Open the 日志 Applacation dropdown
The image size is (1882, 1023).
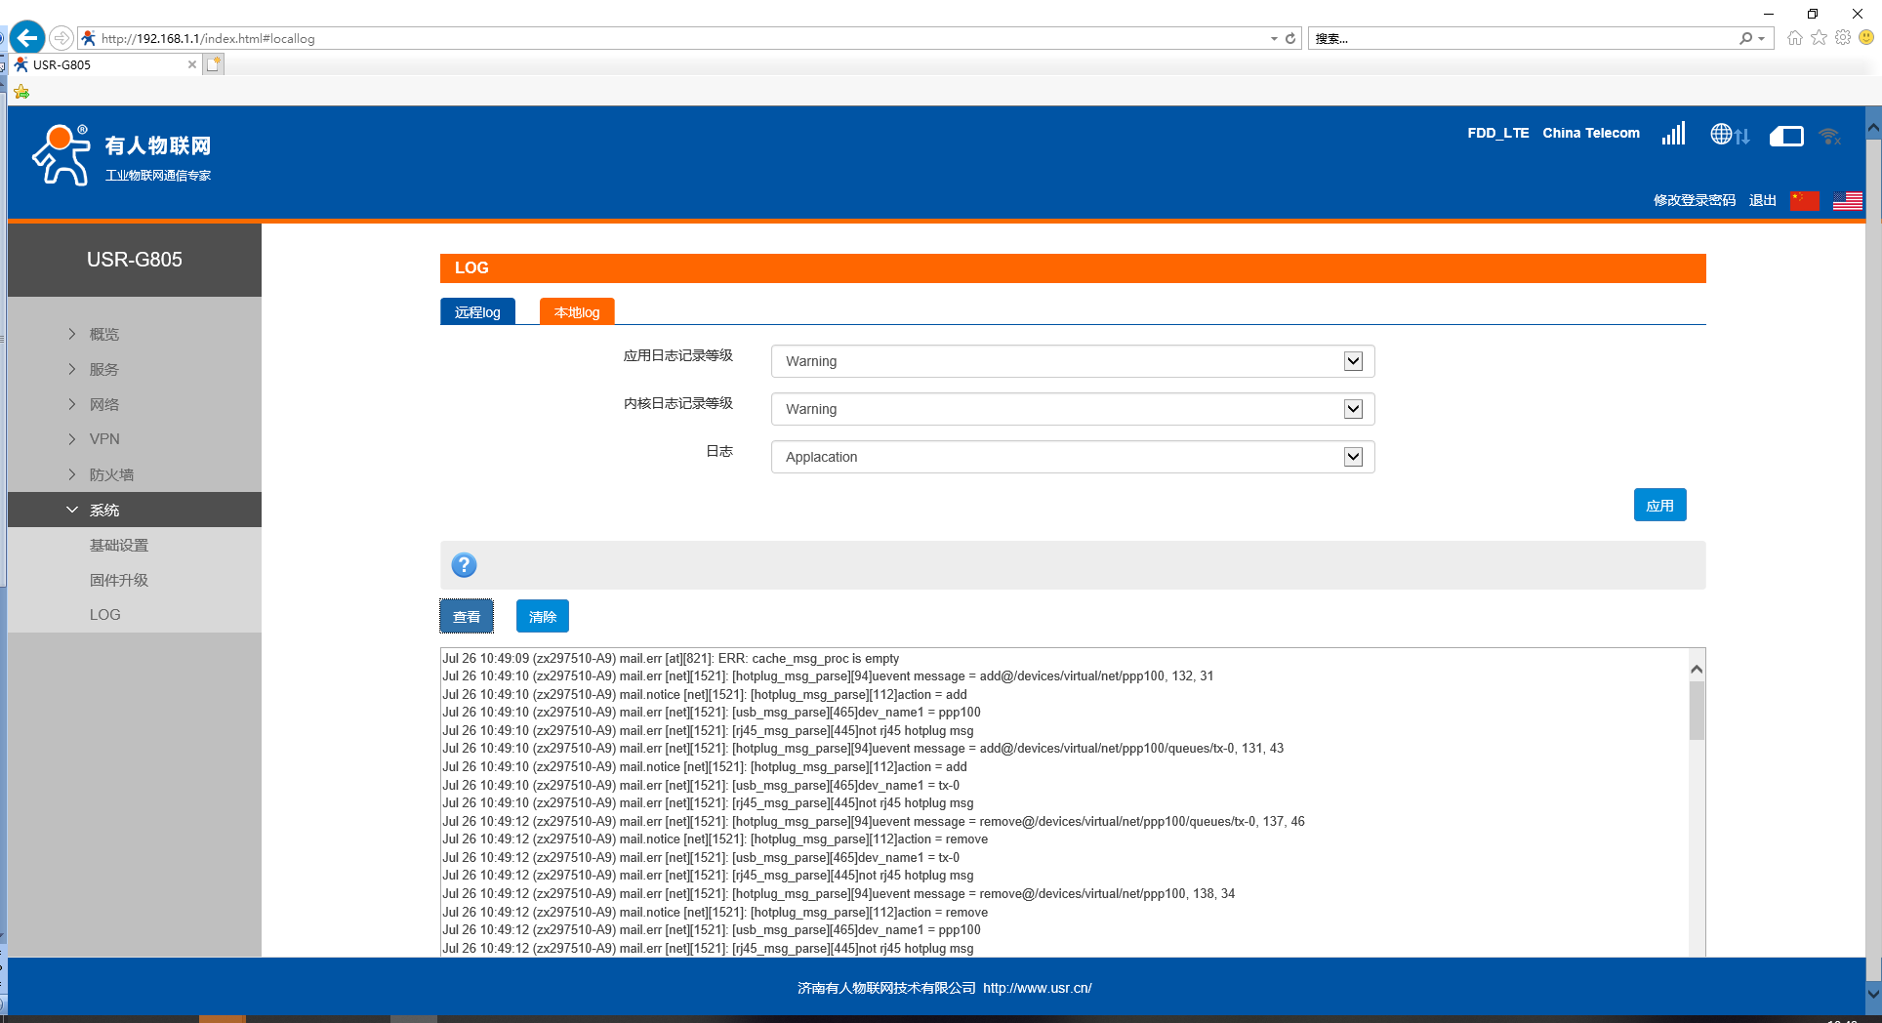pyautogui.click(x=1072, y=457)
